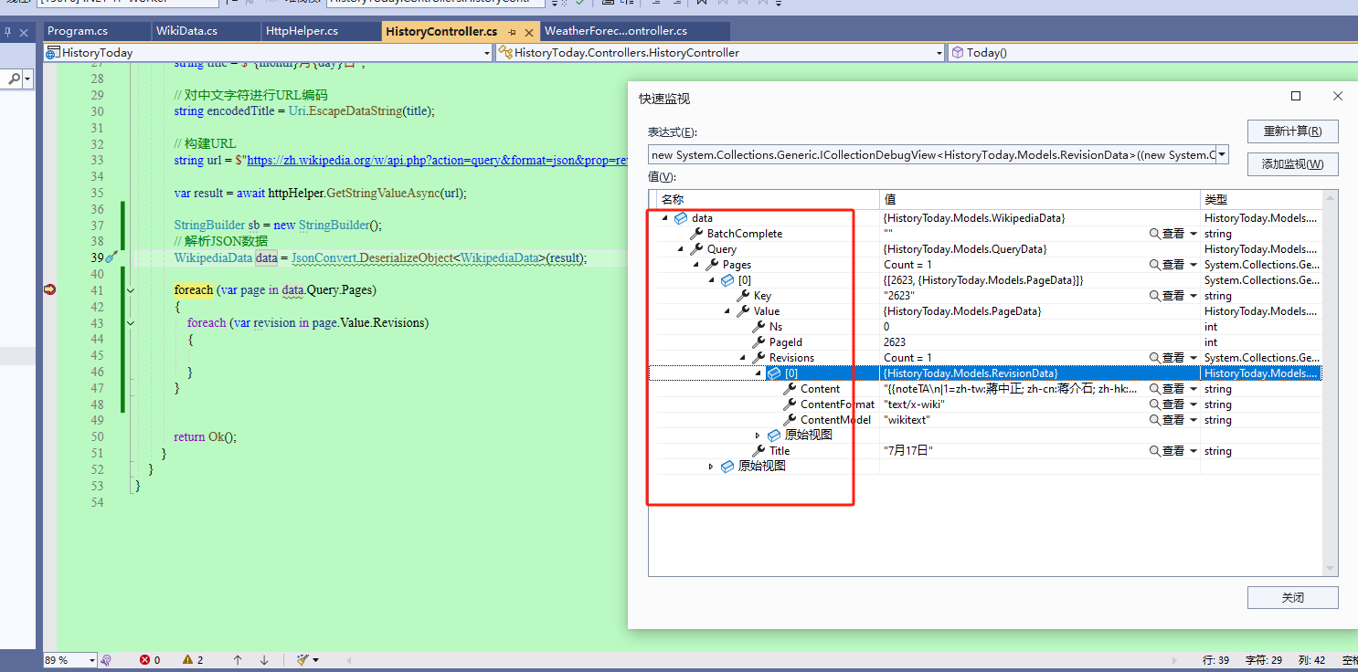This screenshot has width=1358, height=672.
Task: Click the visualizer magnifier for ContentModel row
Action: coord(1155,420)
